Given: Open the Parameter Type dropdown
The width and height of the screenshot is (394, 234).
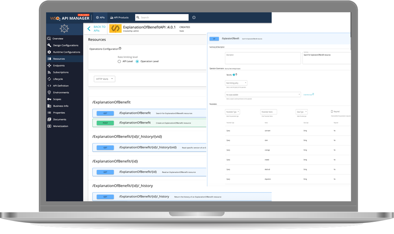Looking at the screenshot, I should tap(232, 112).
